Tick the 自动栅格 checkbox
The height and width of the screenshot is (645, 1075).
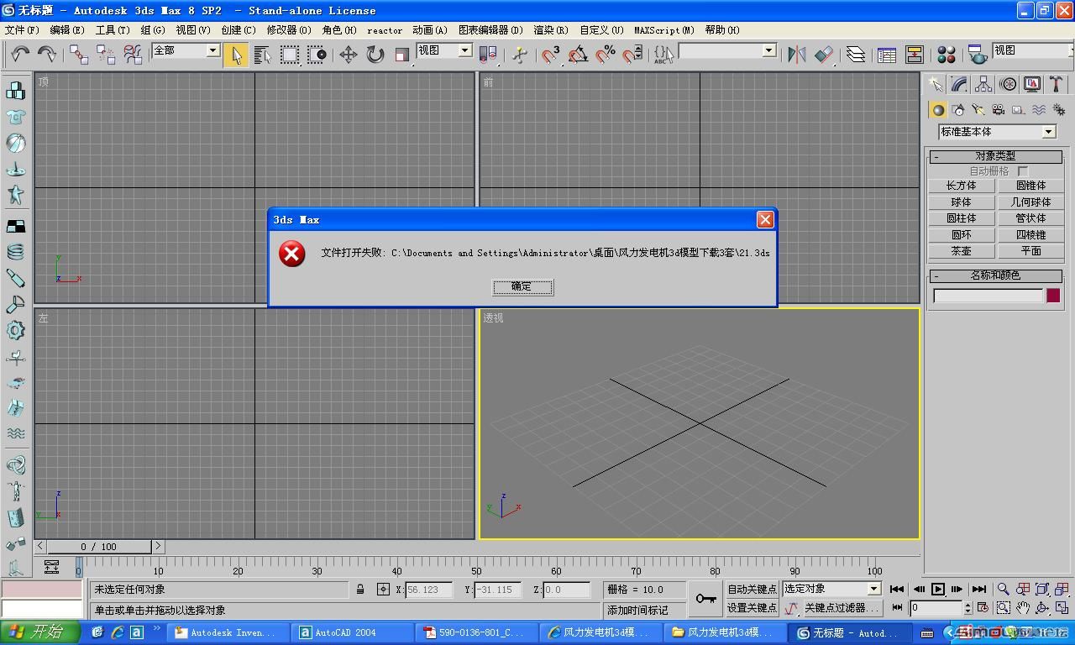point(1023,171)
